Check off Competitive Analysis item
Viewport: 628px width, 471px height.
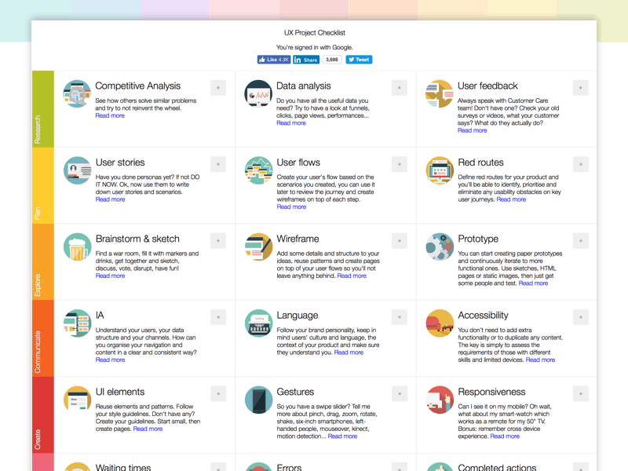(218, 88)
